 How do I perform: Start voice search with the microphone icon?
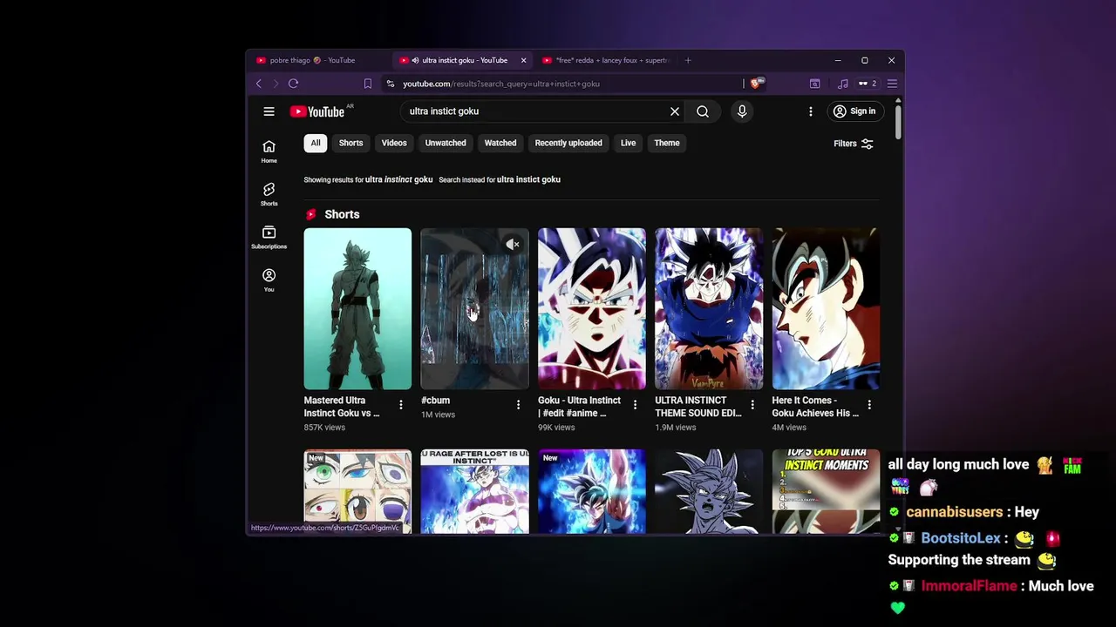(742, 111)
